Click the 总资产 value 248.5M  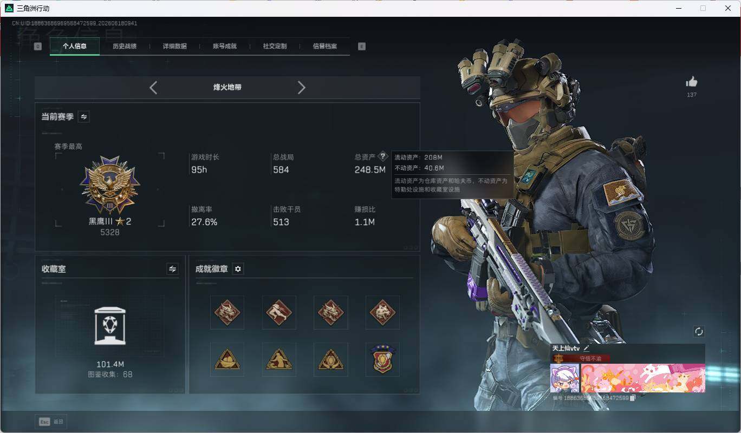[x=370, y=170]
